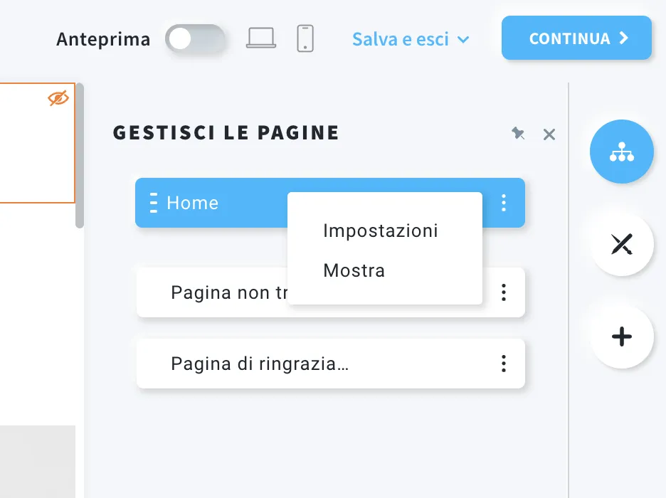
Task: Open the site structure pages button
Action: [x=621, y=152]
